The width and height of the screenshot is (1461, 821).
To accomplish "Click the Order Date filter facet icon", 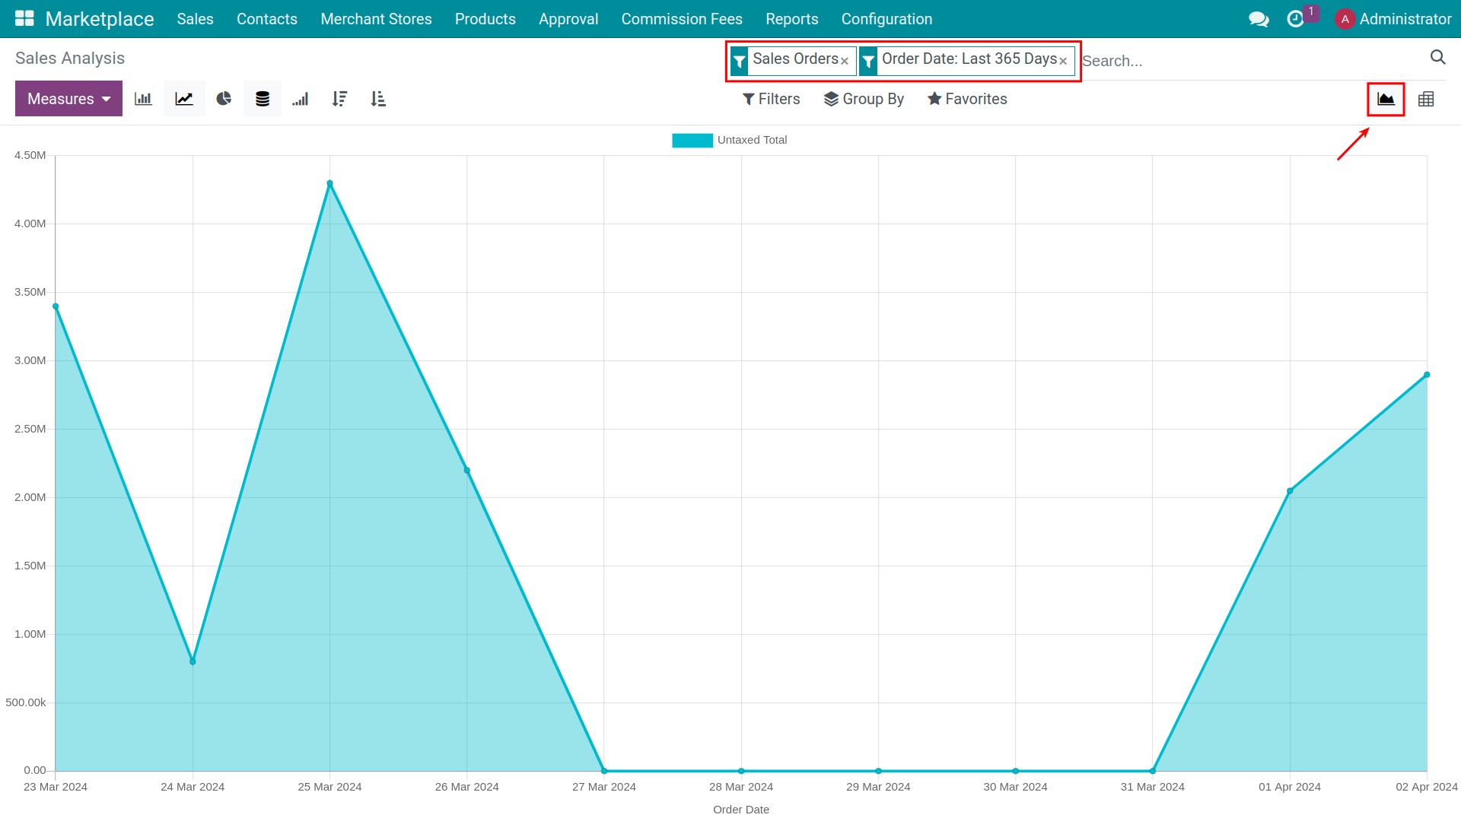I will [868, 61].
